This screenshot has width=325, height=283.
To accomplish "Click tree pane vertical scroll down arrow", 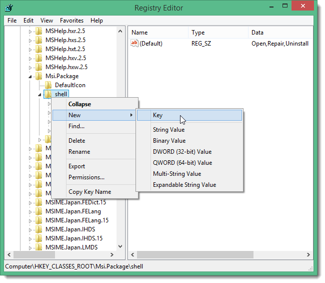I will 120,246.
